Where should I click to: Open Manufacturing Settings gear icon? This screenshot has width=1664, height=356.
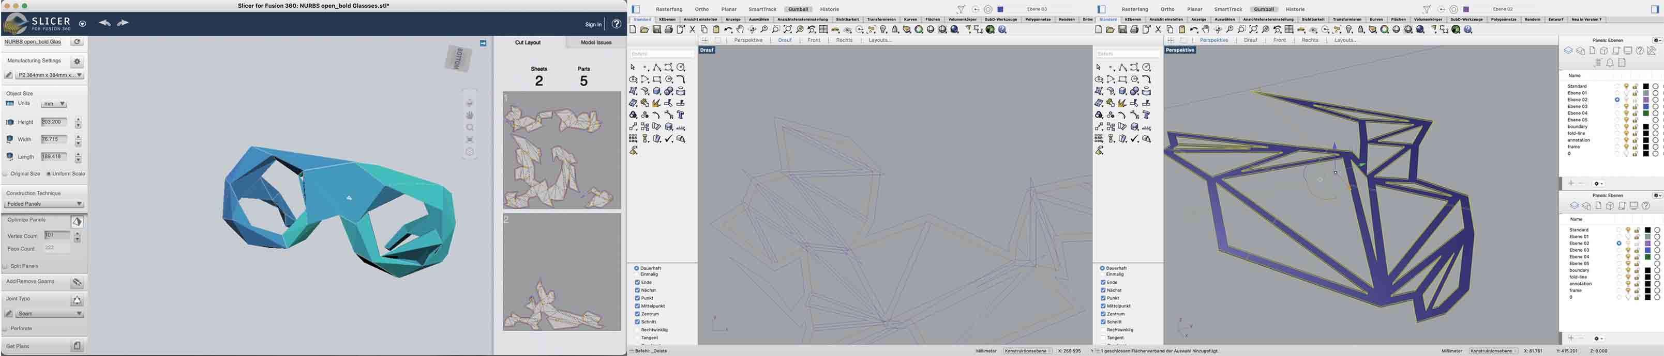coord(77,62)
